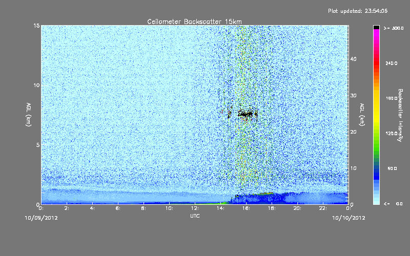Image resolution: width=410 pixels, height=256 pixels.
Task: Click the '4:' hour tick label
Action: click(x=92, y=208)
